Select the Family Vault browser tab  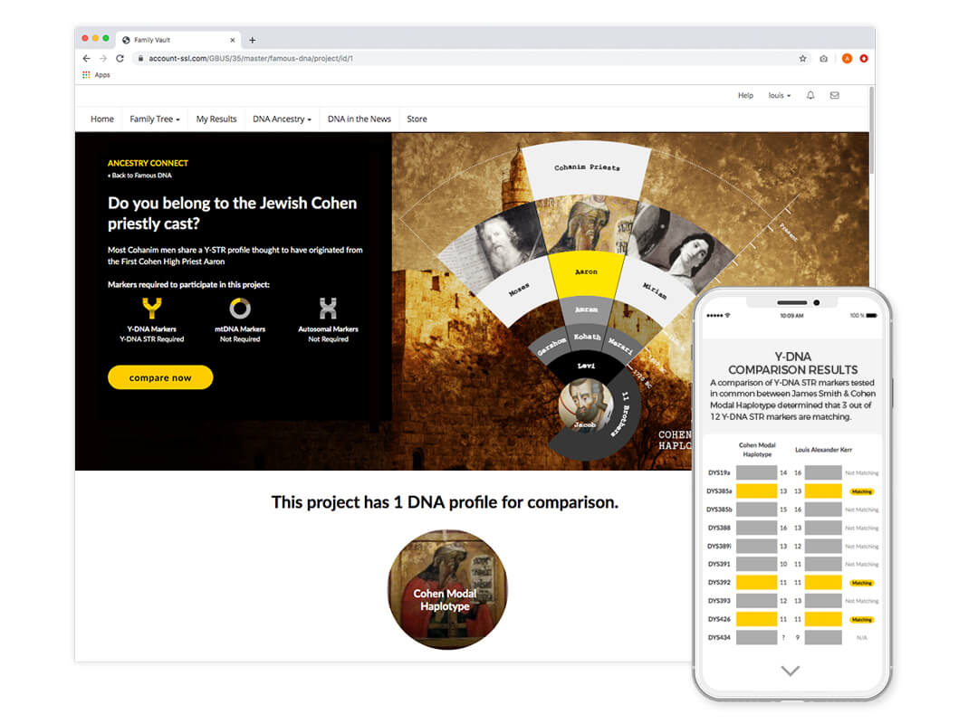(179, 40)
